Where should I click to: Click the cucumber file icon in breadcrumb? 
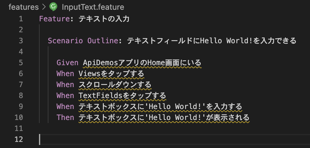pos(53,7)
